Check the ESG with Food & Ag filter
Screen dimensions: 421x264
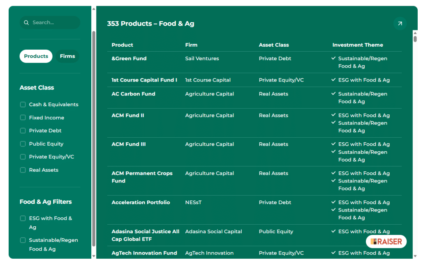[23, 218]
